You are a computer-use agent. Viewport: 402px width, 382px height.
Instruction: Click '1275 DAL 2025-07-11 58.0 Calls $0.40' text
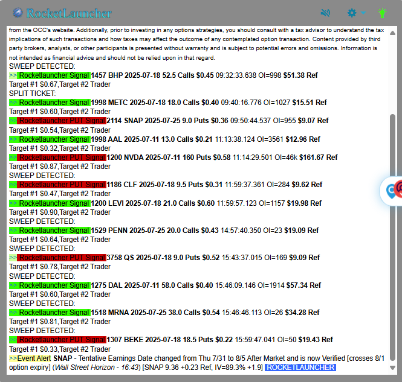(x=152, y=285)
